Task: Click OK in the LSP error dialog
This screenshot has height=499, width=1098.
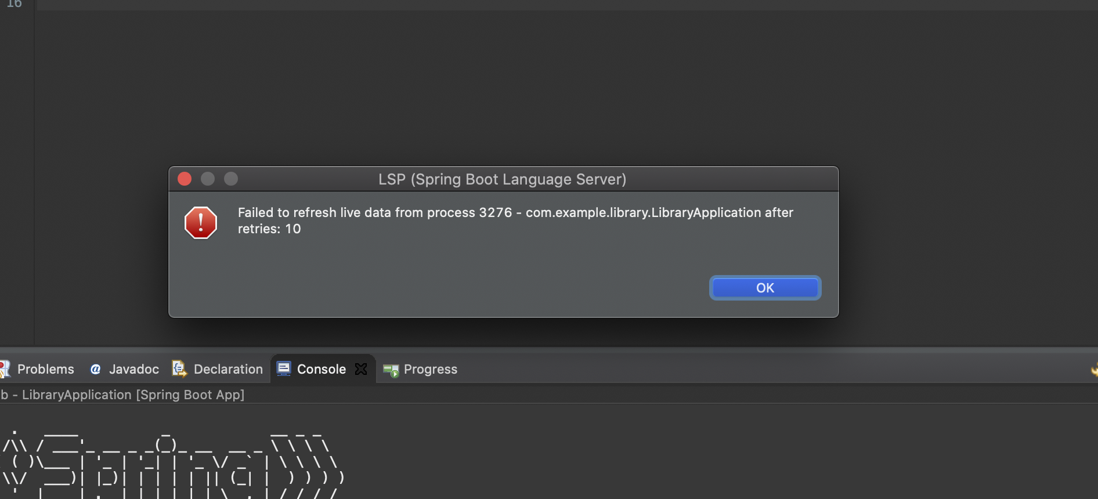Action: pyautogui.click(x=765, y=288)
